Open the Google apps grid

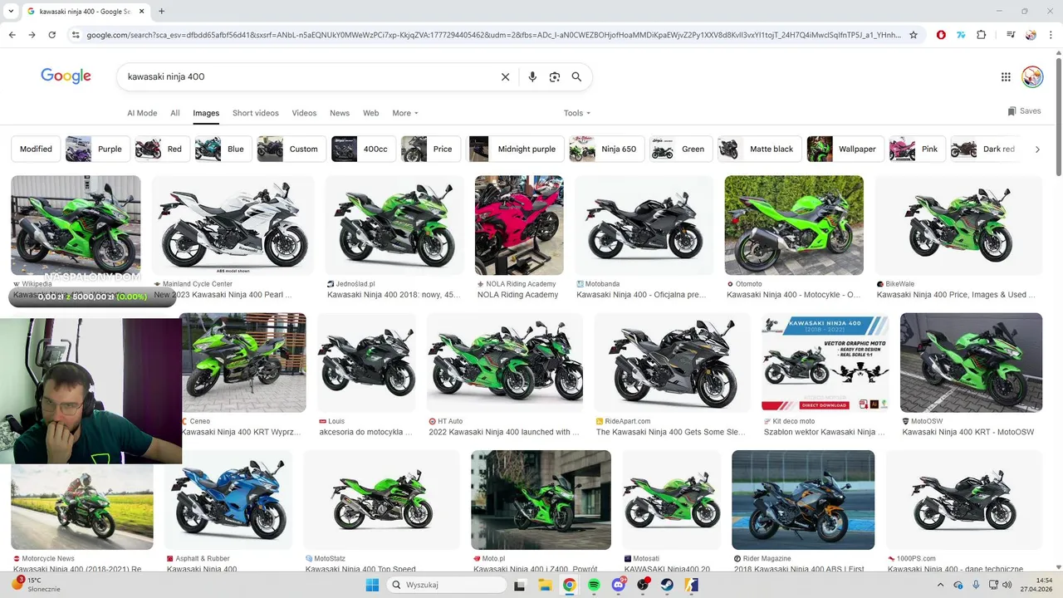point(1006,76)
